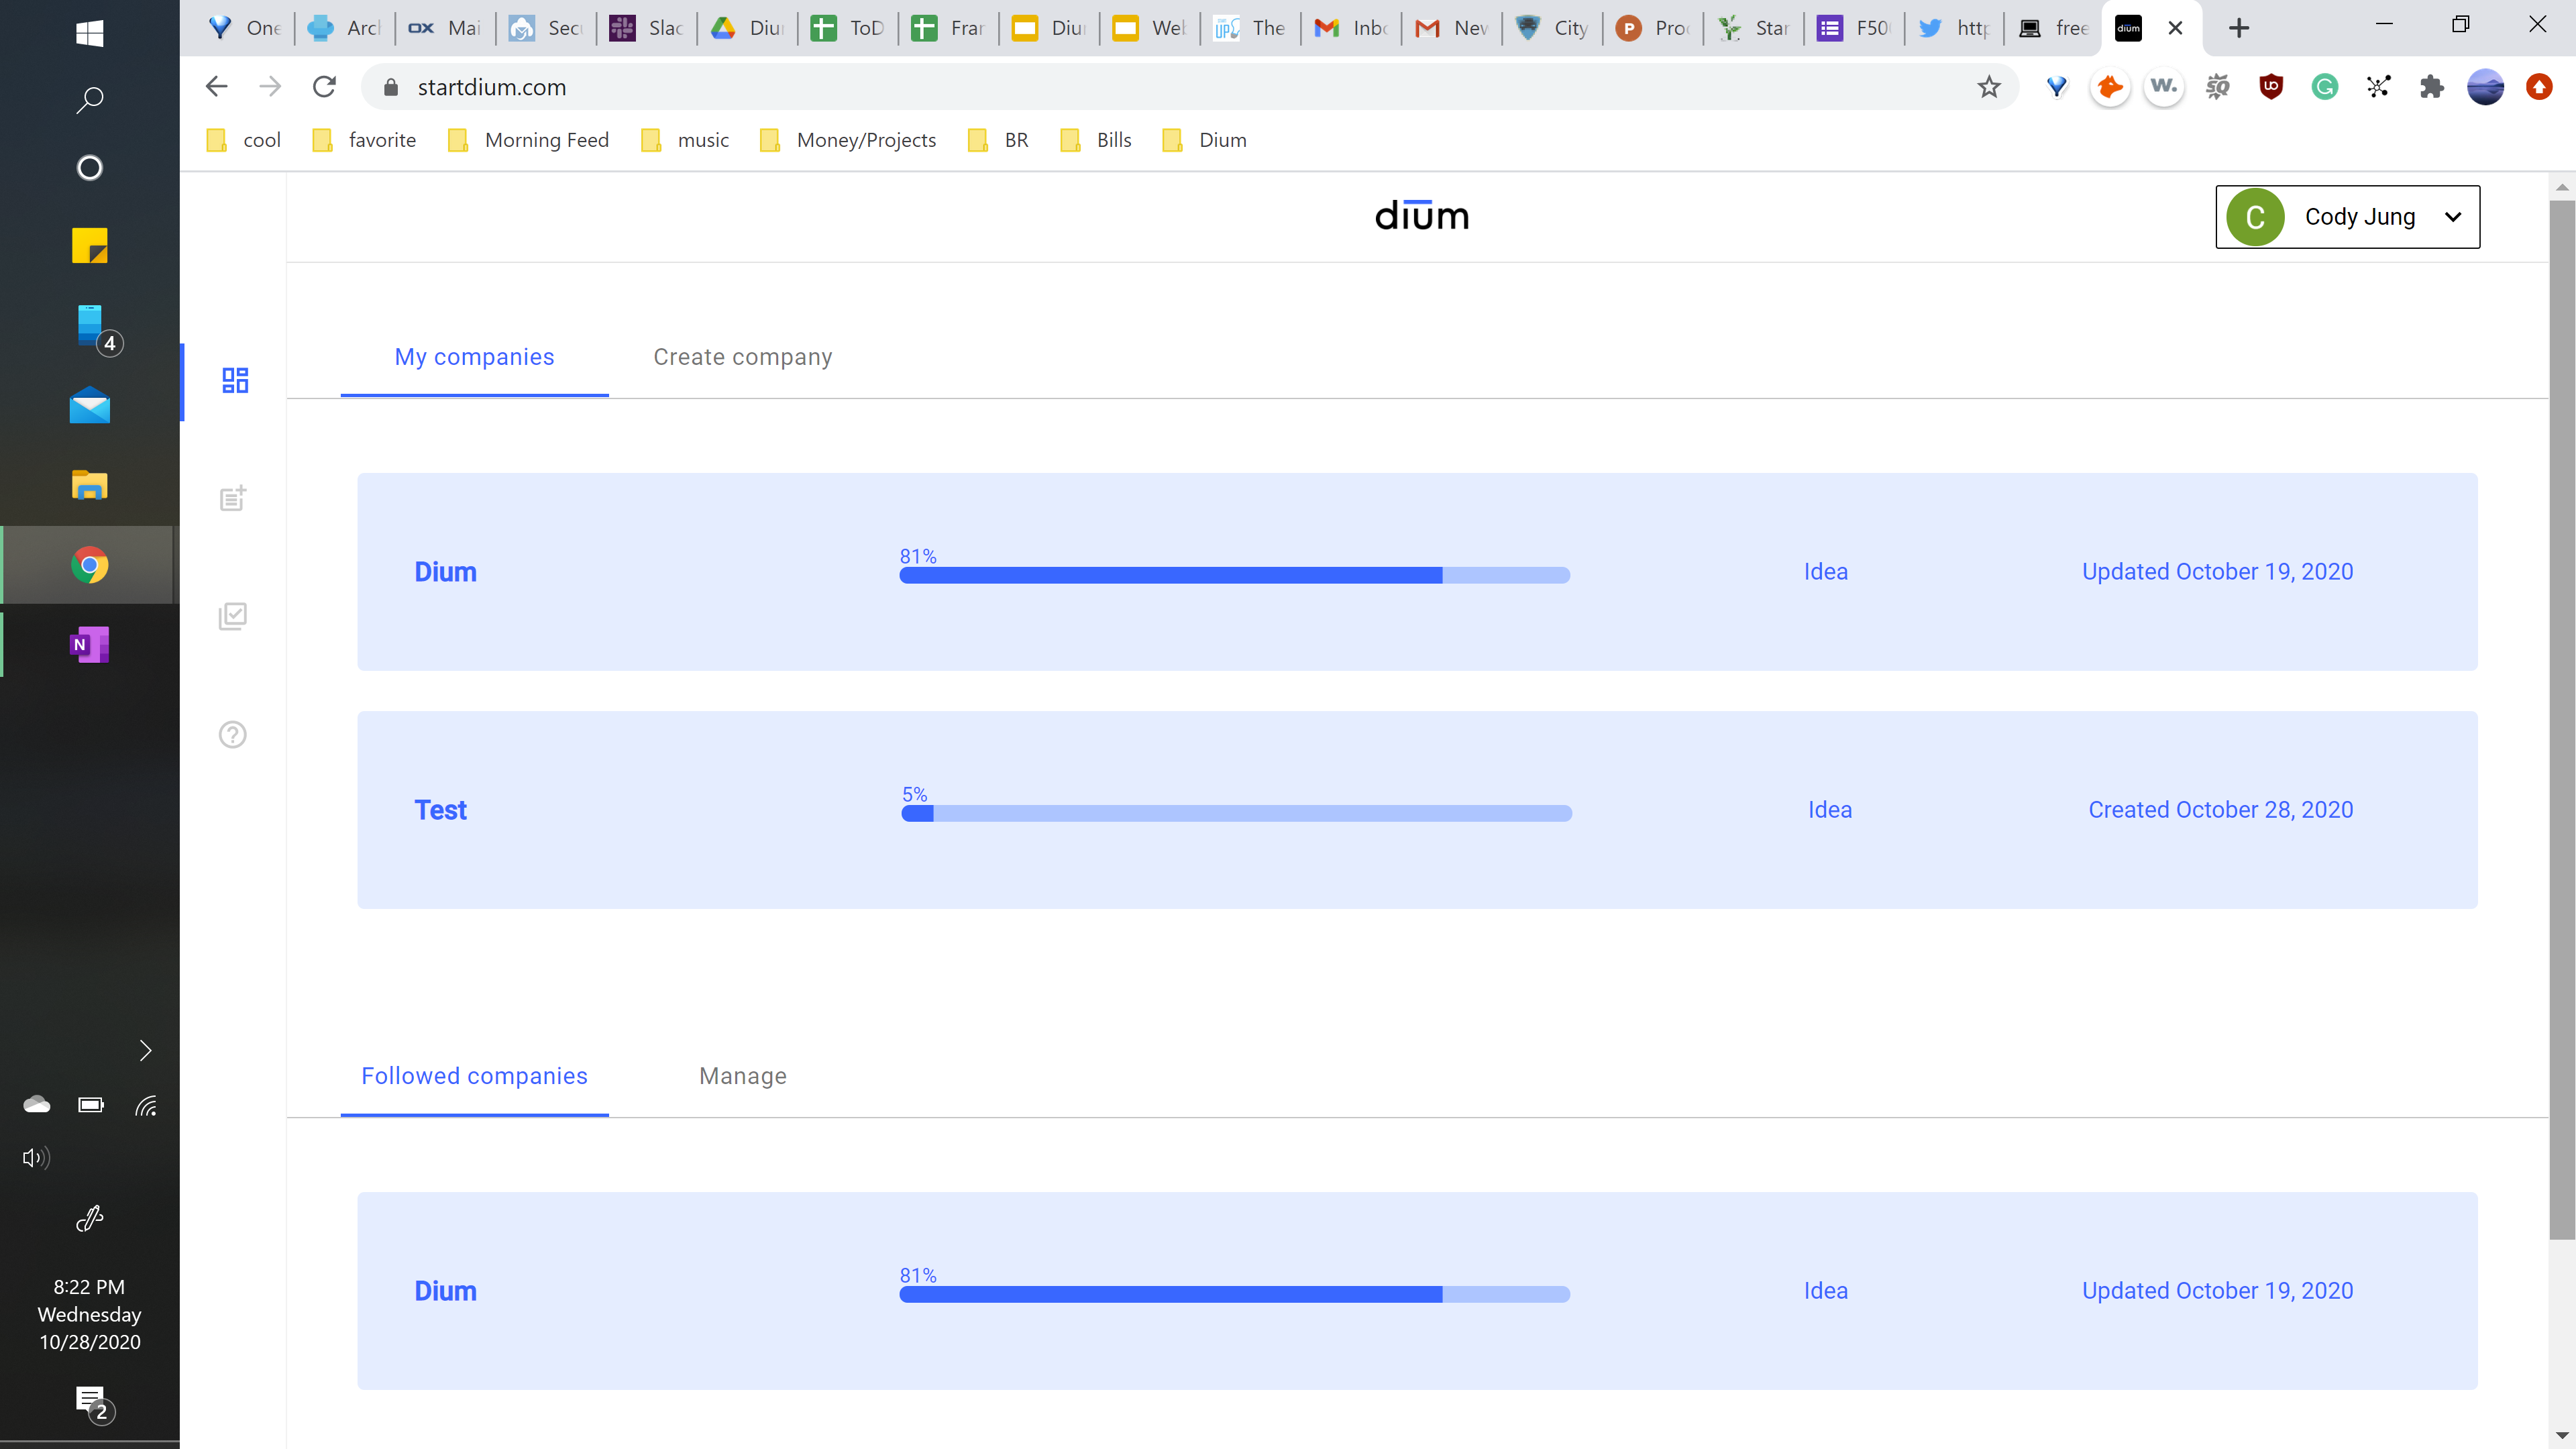Open OneNote from the Windows taskbar
The width and height of the screenshot is (2576, 1449).
pos(89,645)
